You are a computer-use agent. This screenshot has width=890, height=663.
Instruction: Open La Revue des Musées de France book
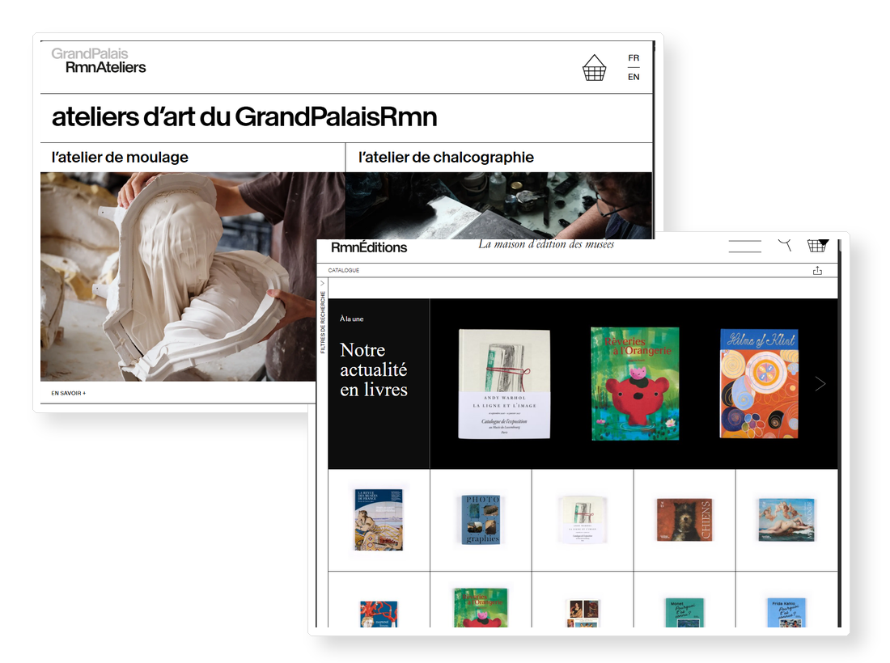tap(379, 520)
